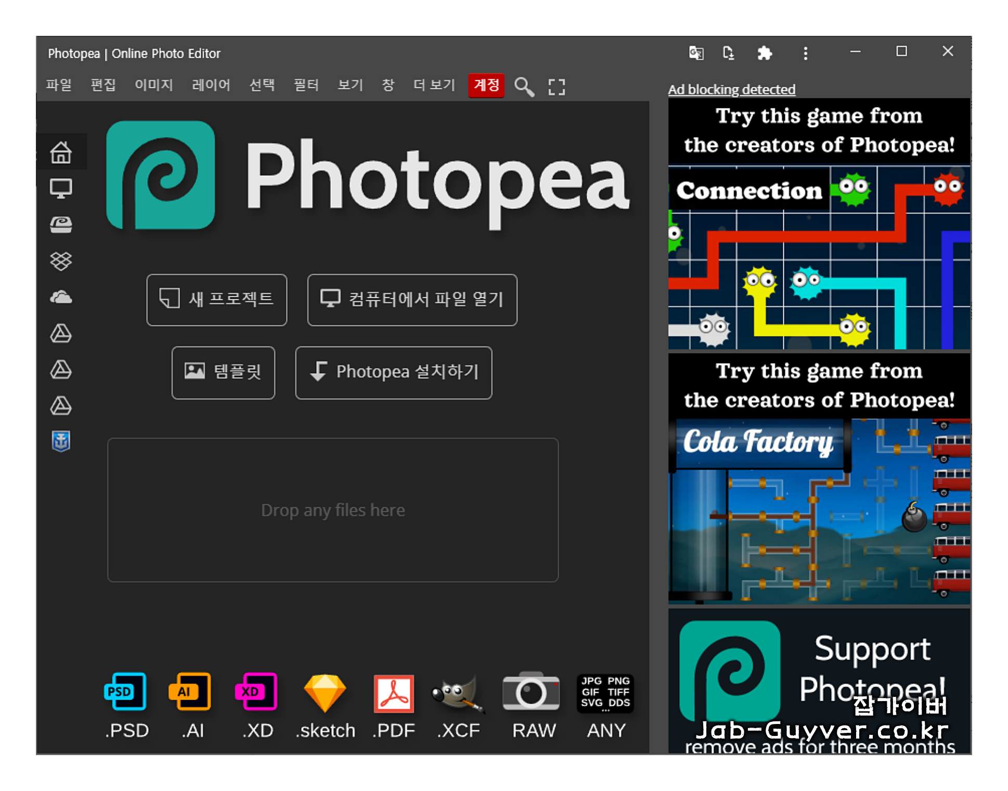Open the Ad blocking detected link
The image size is (1008, 791).
coord(731,89)
